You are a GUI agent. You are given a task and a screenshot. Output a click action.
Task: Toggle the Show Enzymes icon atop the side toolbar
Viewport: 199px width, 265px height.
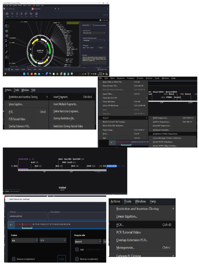click(x=6, y=26)
